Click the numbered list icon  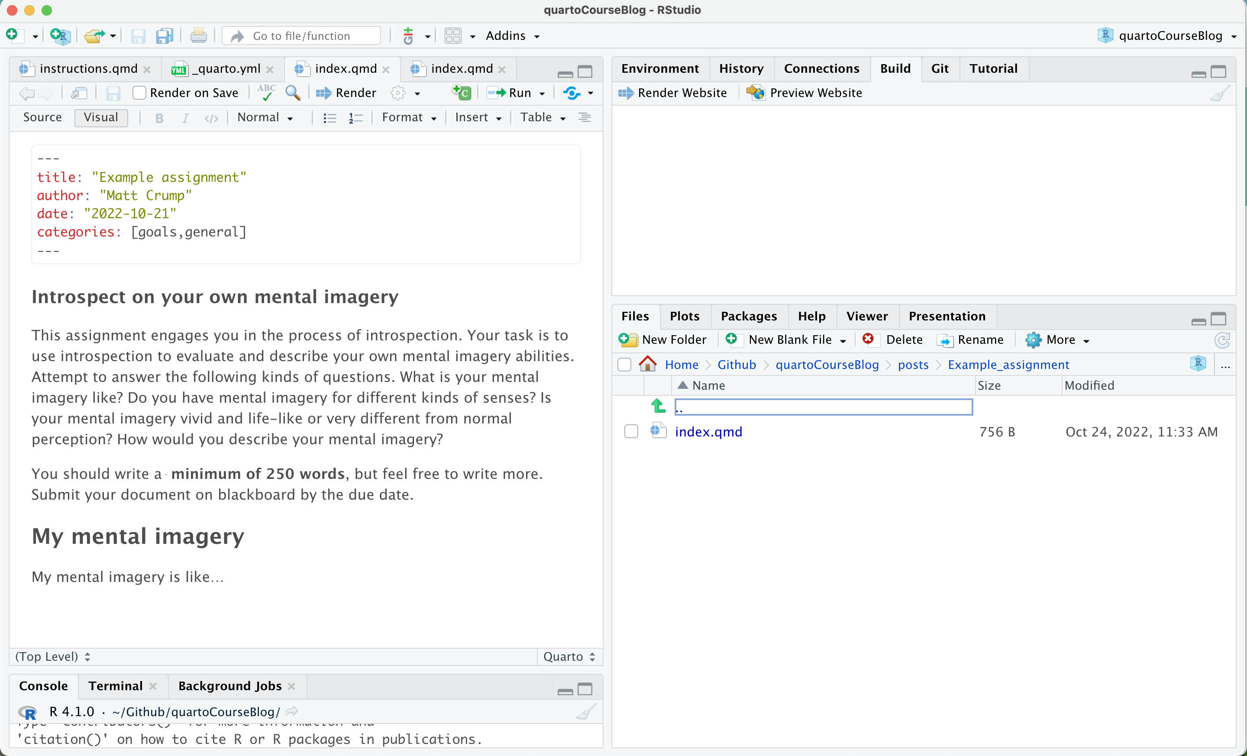(x=356, y=118)
